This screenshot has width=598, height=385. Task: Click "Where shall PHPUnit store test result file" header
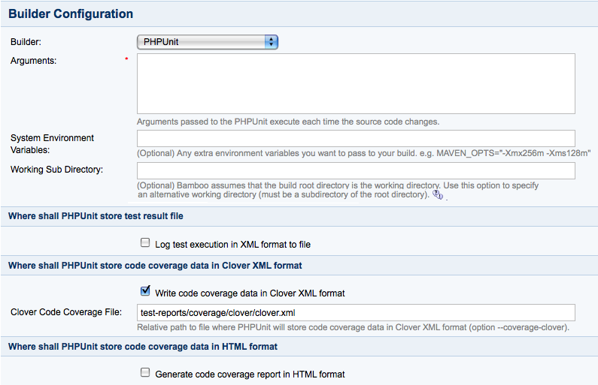click(x=96, y=216)
